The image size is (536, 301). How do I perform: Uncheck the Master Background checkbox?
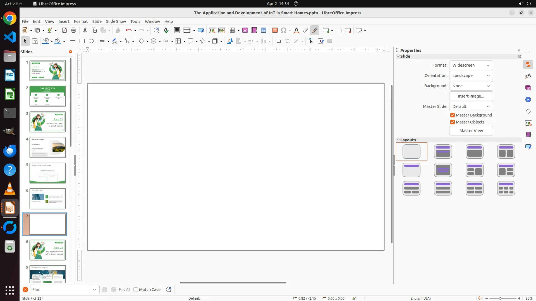click(x=453, y=115)
